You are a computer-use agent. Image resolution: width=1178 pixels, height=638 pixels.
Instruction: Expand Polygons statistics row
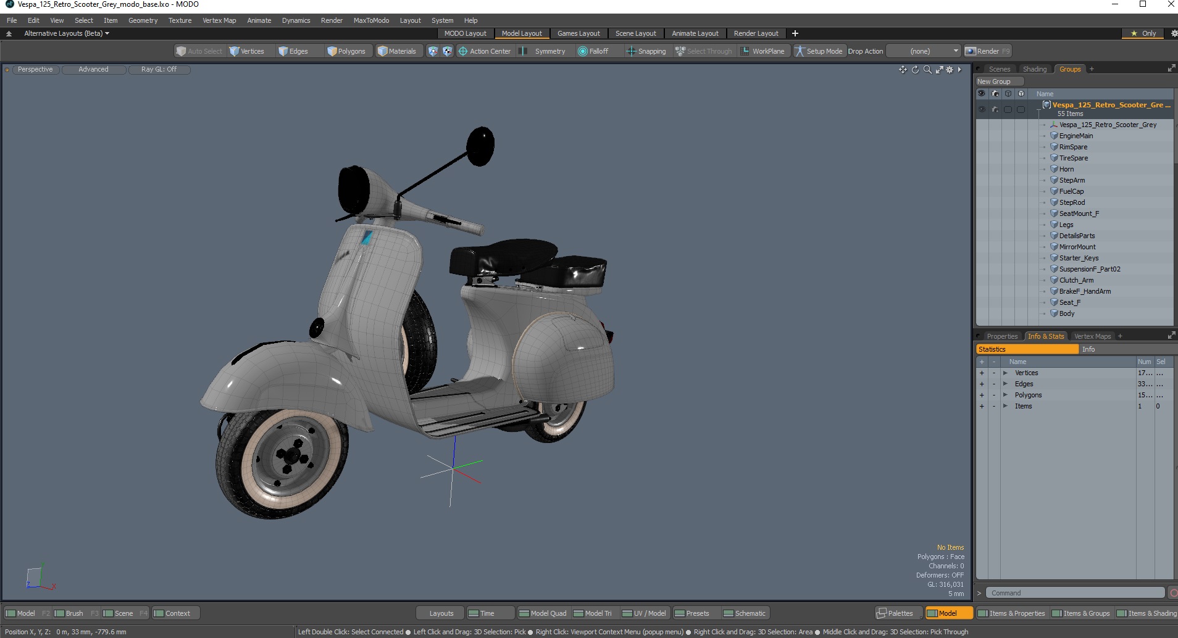1005,395
